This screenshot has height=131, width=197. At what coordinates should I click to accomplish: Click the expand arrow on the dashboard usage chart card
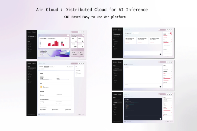tap(68, 34)
